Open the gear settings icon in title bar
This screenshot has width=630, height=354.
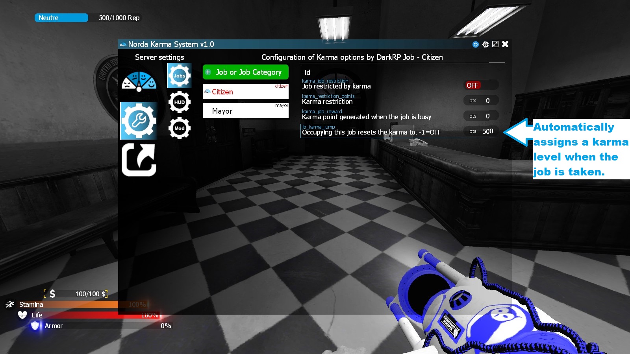pos(485,44)
